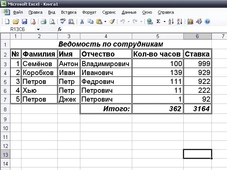
Task: Expand the Undo history arrow
Action: pos(128,22)
